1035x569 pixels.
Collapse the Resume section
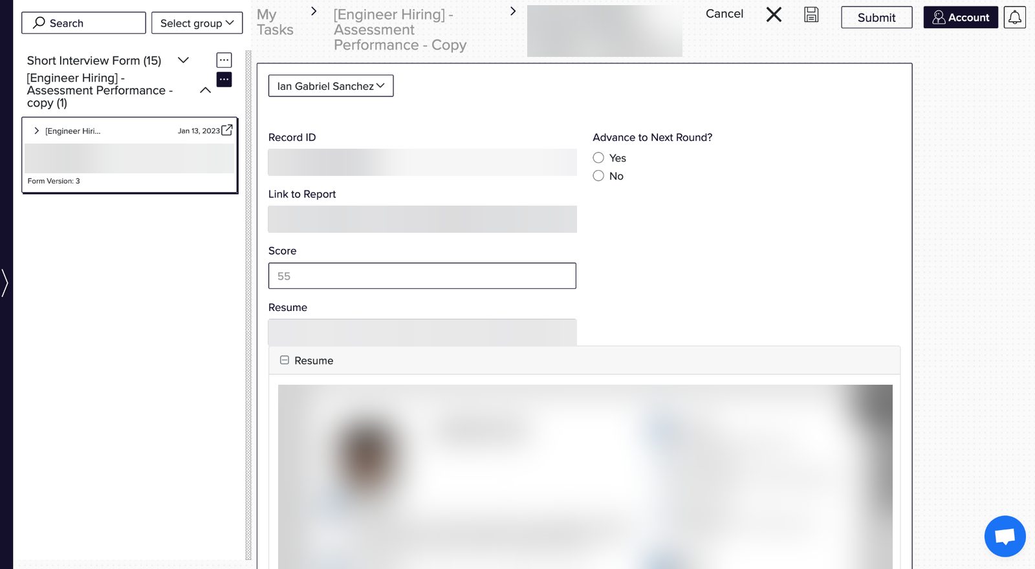tap(284, 360)
